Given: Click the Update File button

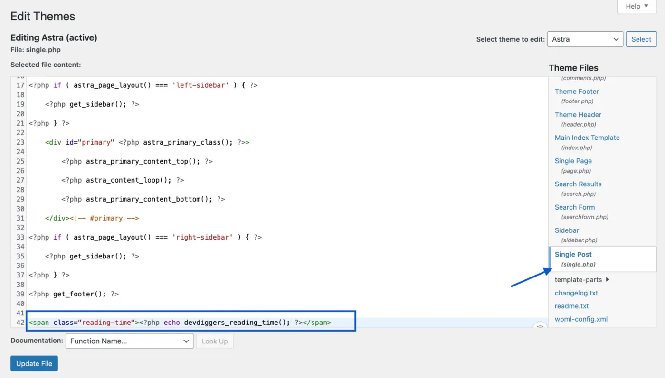Looking at the screenshot, I should click(34, 363).
